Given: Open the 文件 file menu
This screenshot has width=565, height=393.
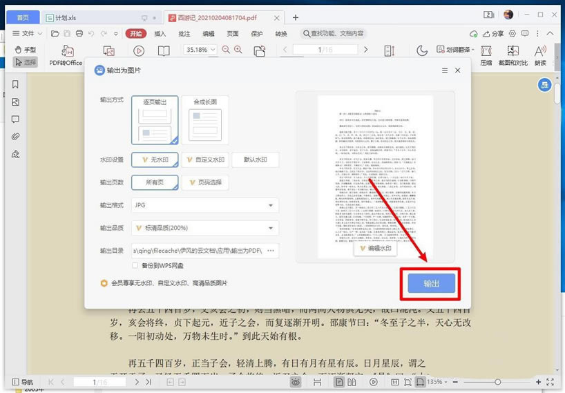Looking at the screenshot, I should [28, 34].
